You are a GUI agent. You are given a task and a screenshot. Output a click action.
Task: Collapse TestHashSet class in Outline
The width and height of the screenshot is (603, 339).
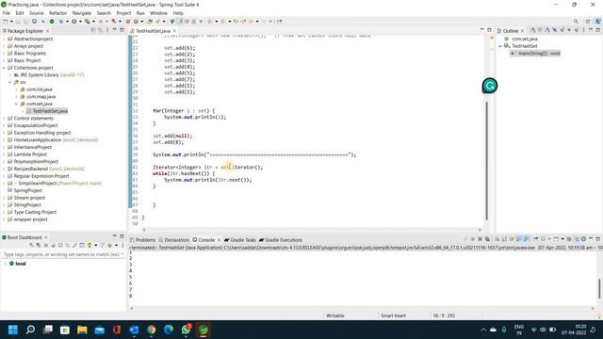pyautogui.click(x=500, y=46)
